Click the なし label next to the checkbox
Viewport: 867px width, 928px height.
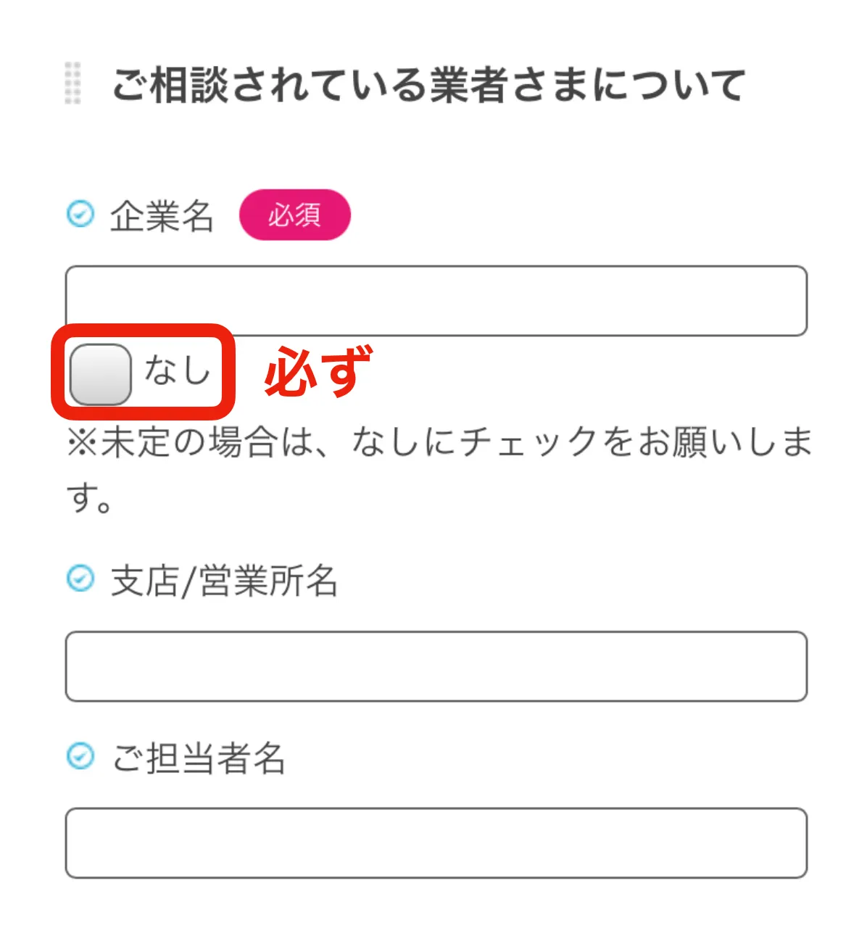pos(178,371)
